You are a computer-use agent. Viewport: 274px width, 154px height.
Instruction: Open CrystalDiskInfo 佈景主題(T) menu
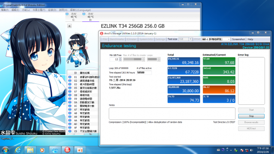[x=39, y=10]
